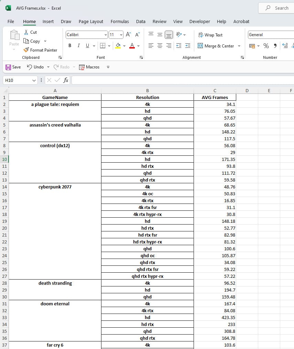The image size is (294, 349).
Task: Click the Insert Function fx icon
Action: coord(66,80)
